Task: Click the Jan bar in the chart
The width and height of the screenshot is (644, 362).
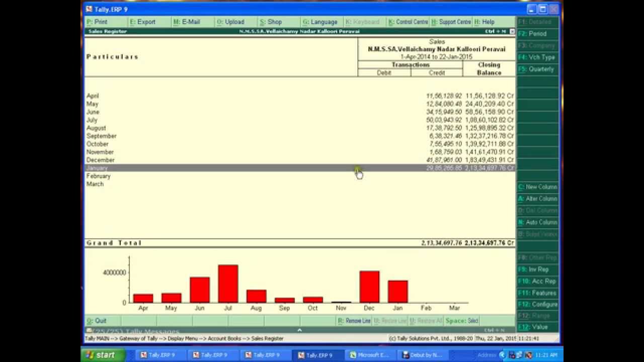Action: [x=398, y=292]
